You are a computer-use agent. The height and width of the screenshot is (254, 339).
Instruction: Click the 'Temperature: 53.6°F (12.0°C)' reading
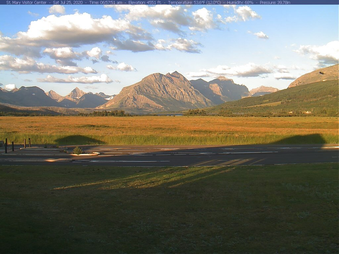click(x=194, y=3)
